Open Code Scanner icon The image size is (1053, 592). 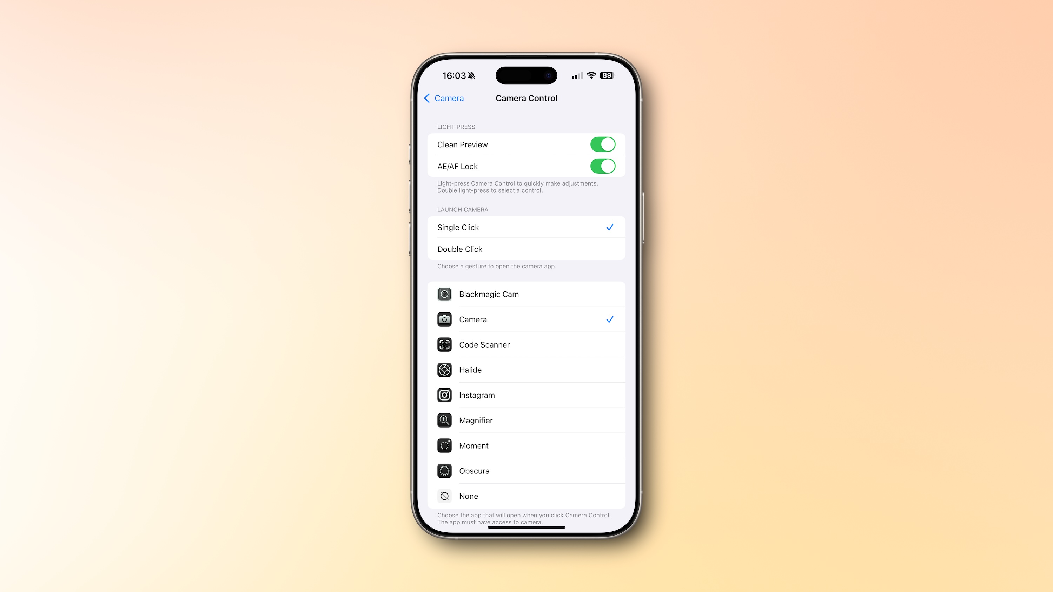tap(444, 344)
